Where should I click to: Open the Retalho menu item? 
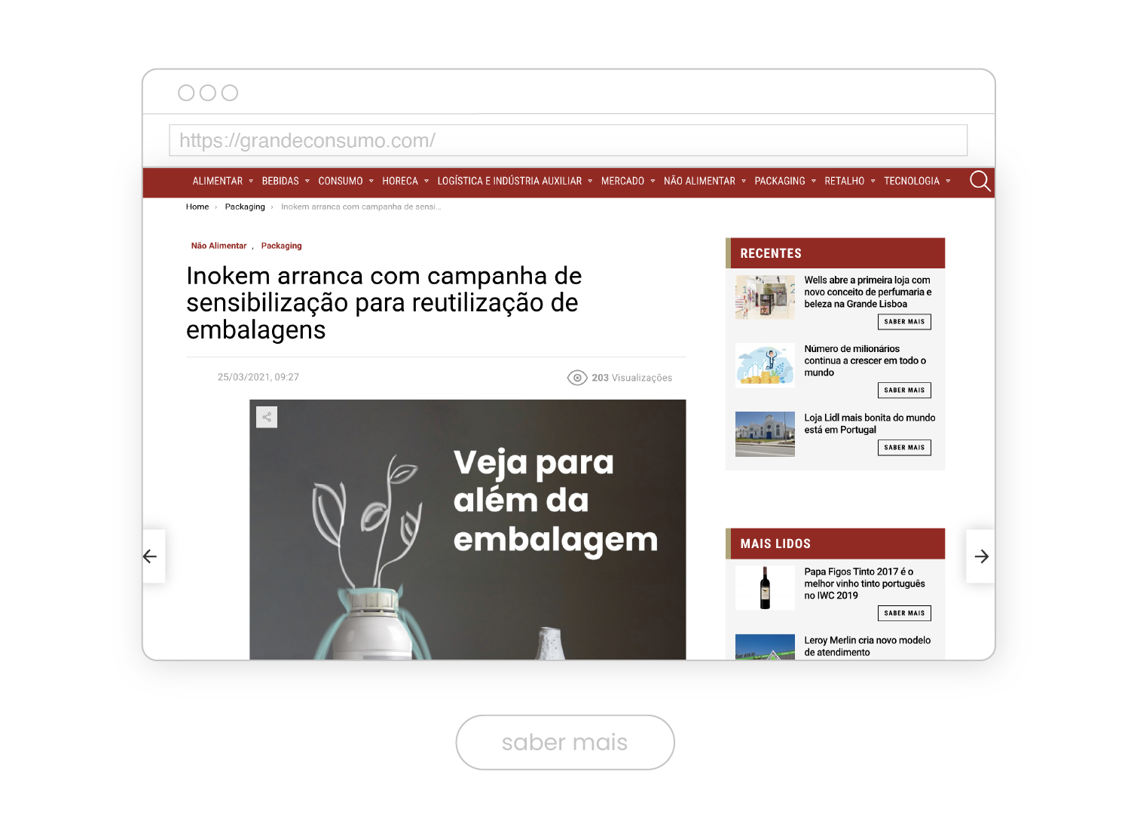coord(844,181)
